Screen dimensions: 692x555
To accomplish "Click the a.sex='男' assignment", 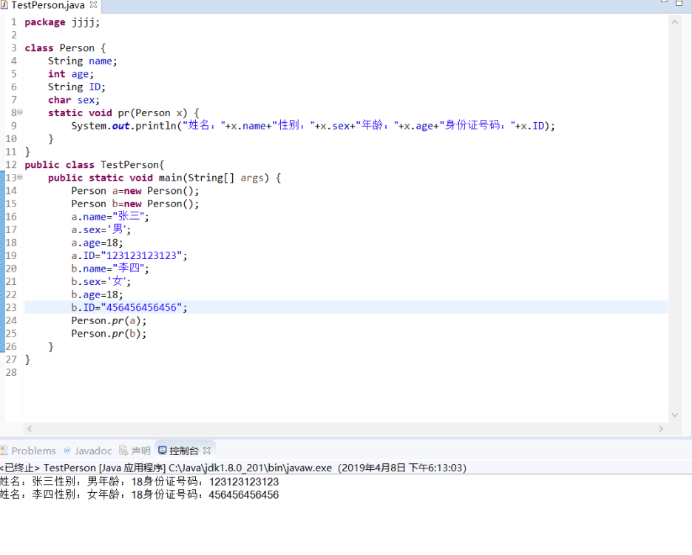I will pyautogui.click(x=101, y=229).
